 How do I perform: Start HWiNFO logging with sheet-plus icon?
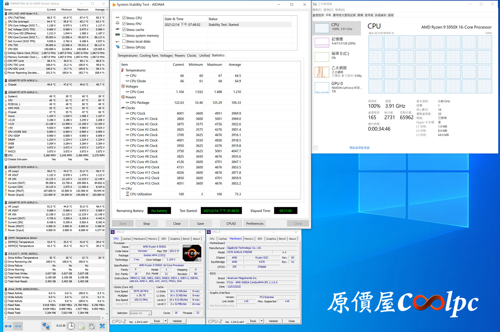(82, 326)
